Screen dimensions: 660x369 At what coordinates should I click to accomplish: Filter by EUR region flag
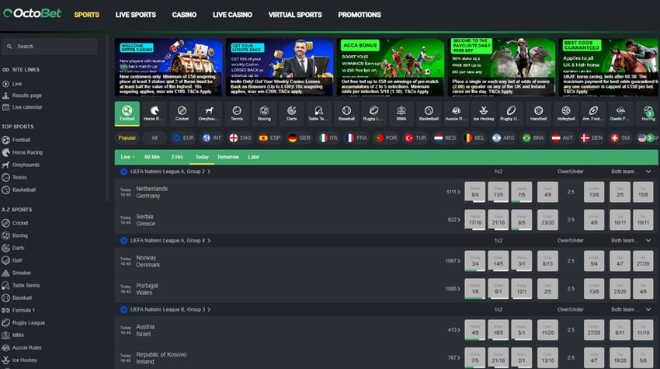(x=183, y=138)
